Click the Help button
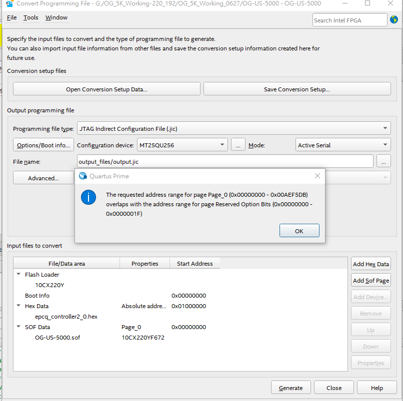Screen dimensions: 403x401 [x=377, y=388]
